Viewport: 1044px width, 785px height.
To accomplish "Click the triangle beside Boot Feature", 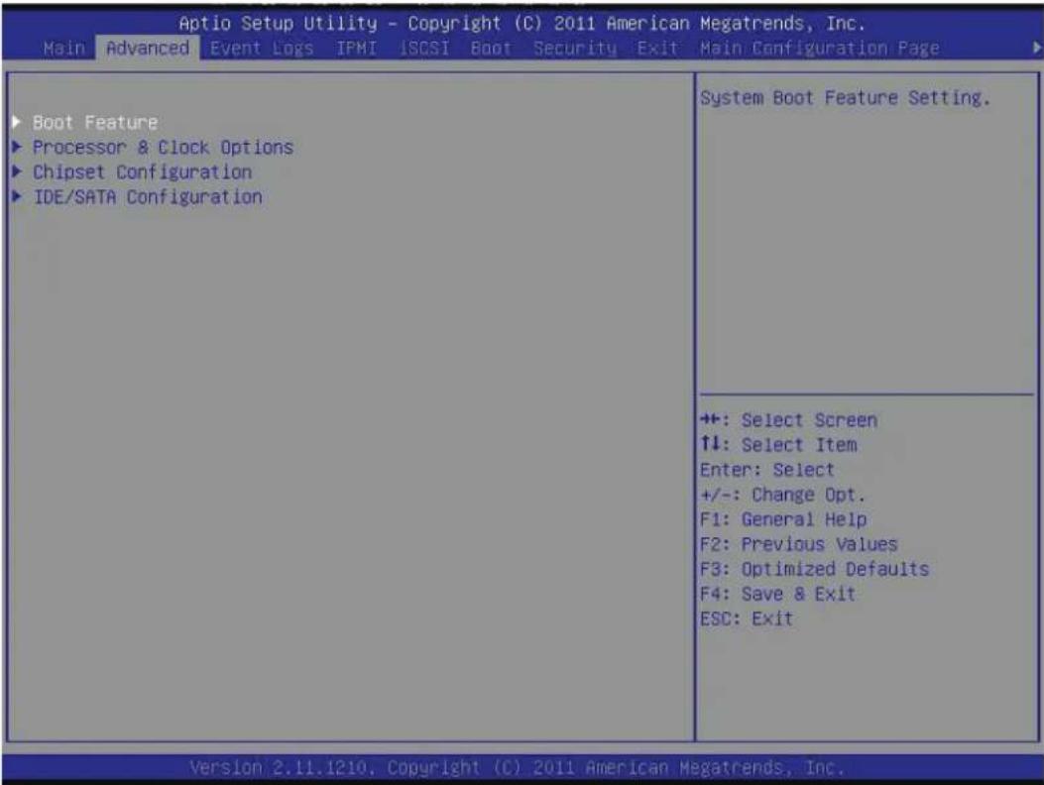I will 18,122.
